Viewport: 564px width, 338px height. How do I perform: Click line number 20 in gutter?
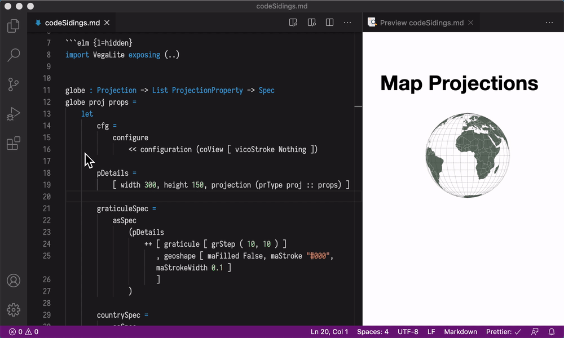(x=47, y=197)
